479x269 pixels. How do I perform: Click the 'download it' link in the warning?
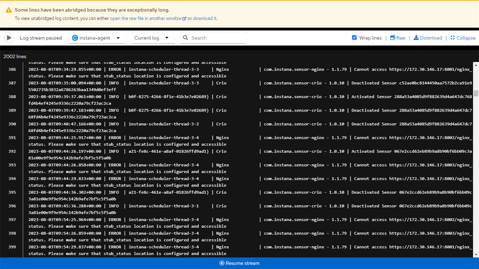pos(204,18)
